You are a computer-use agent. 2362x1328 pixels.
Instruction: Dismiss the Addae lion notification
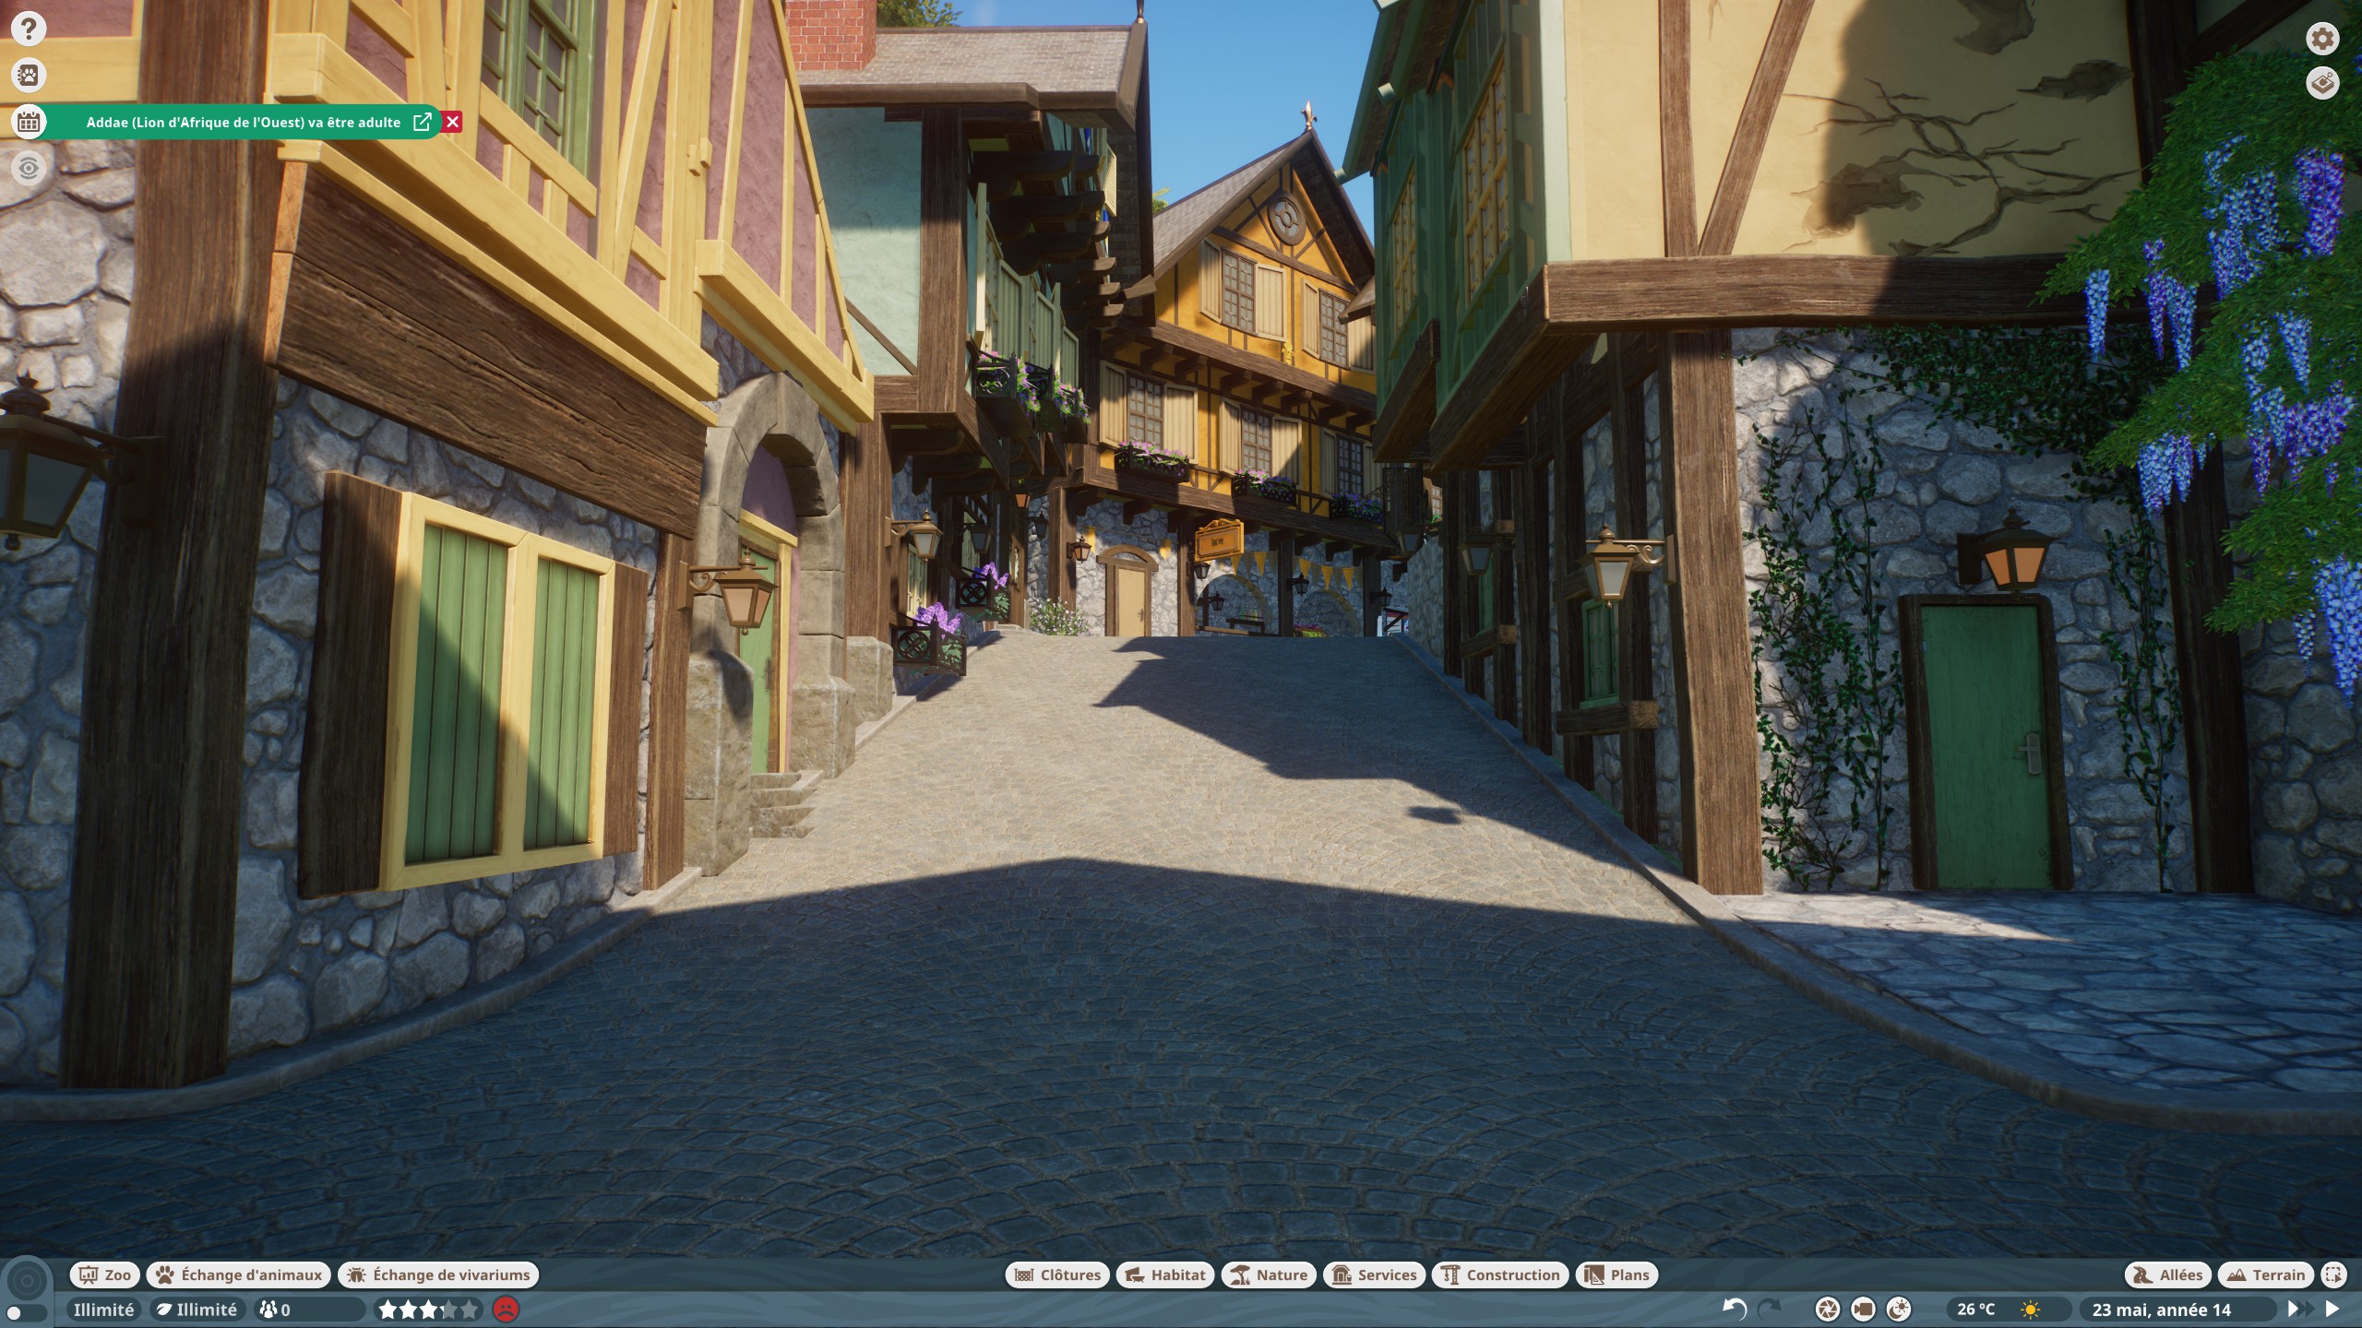click(x=452, y=122)
